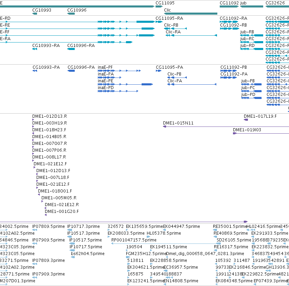Click the Clic-PA feature label
The height and width of the screenshot is (286, 289).
click(175, 81)
